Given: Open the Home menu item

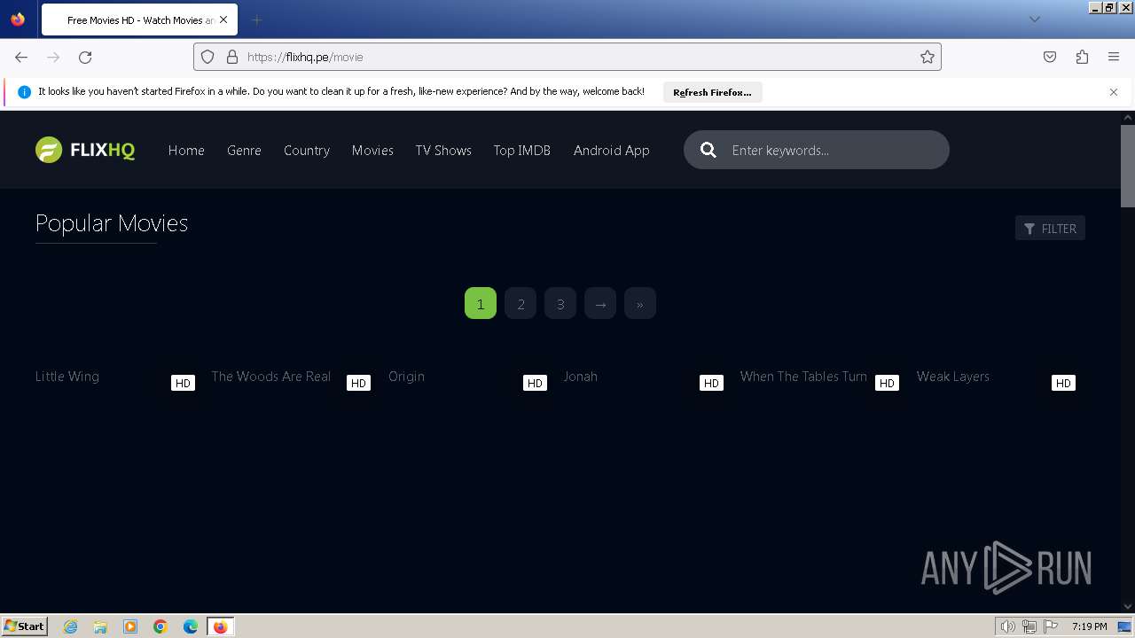Looking at the screenshot, I should coord(186,151).
